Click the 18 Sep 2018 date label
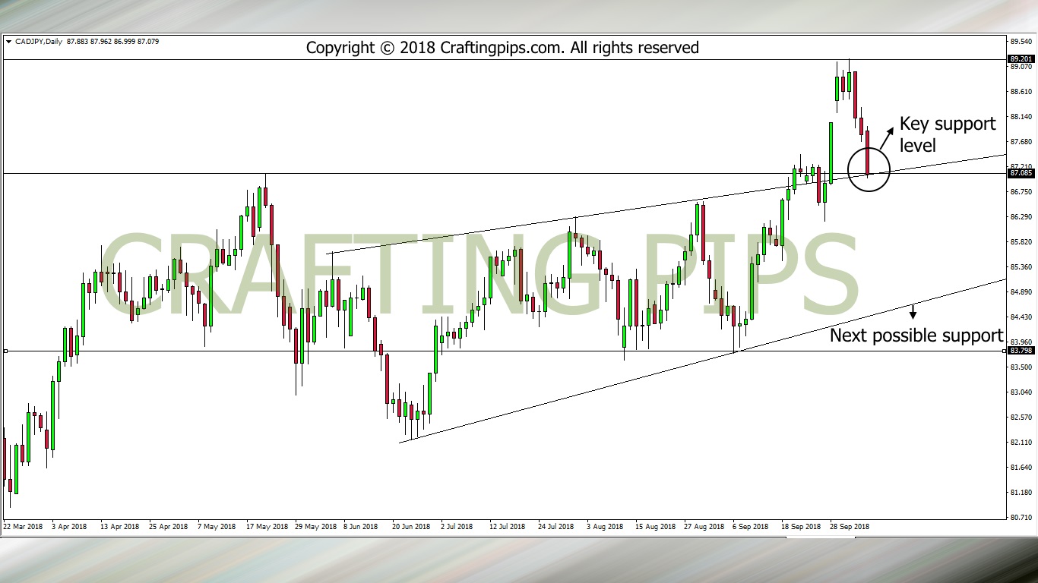Image resolution: width=1038 pixels, height=583 pixels. coord(801,526)
